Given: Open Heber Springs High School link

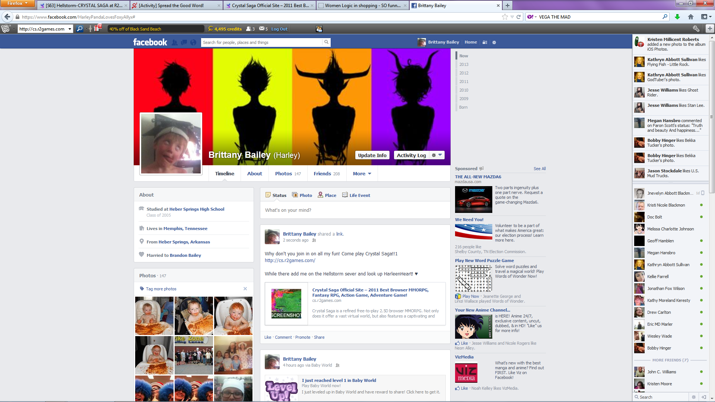Looking at the screenshot, I should coord(197,209).
